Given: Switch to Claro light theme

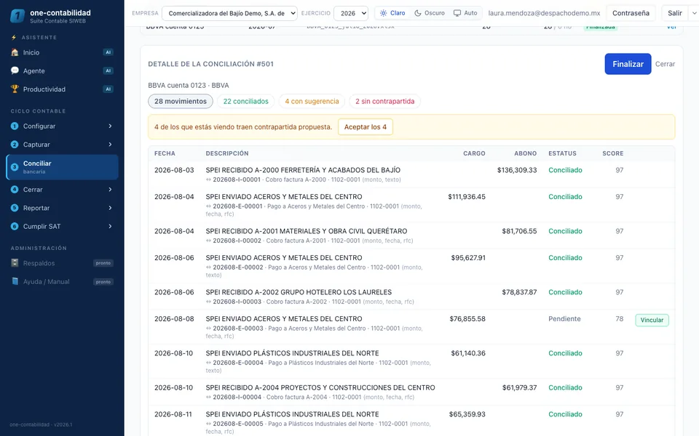Looking at the screenshot, I should (392, 13).
